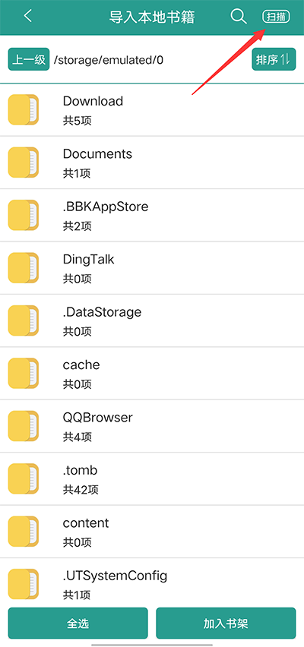
Task: Select all items with 全选
Action: click(x=78, y=623)
